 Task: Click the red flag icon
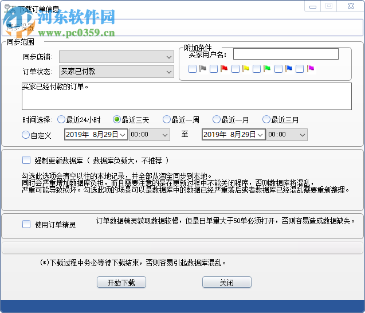point(224,68)
